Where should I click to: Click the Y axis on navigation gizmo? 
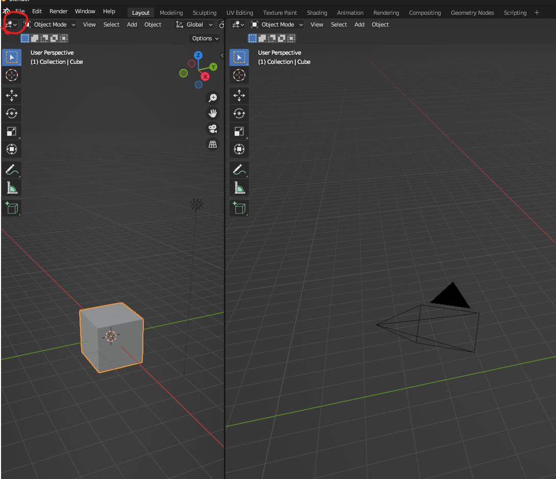click(x=213, y=67)
